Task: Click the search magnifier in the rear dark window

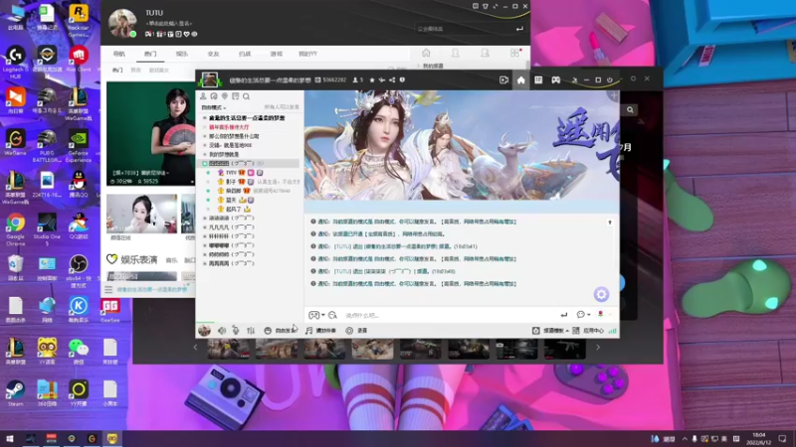Action: 630,110
